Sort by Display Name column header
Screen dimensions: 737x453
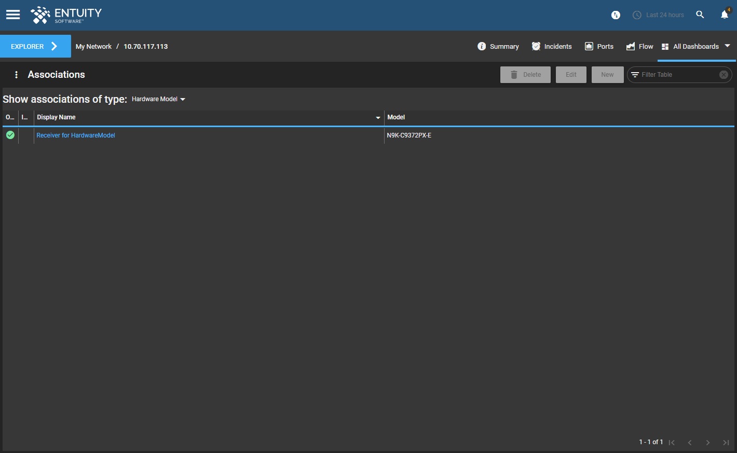pos(56,117)
